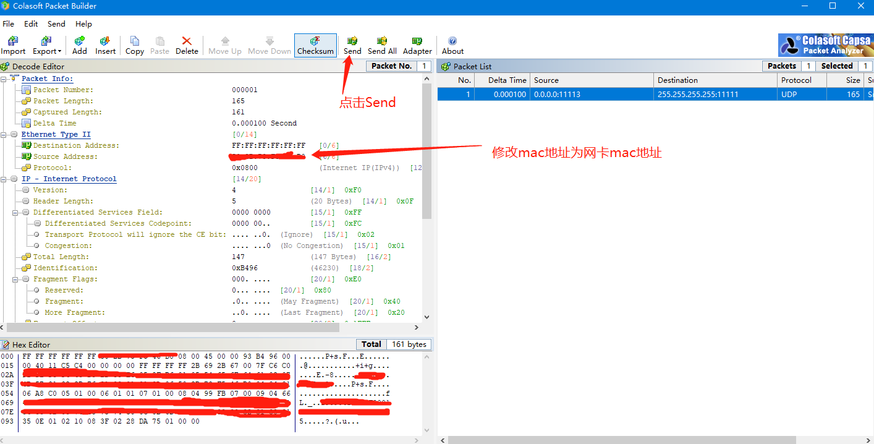The image size is (874, 444).
Task: Click inside the Packet No. field
Action: 423,66
